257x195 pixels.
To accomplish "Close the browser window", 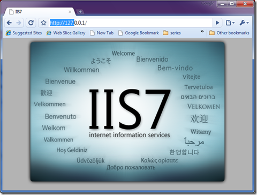I will click(245, 4).
